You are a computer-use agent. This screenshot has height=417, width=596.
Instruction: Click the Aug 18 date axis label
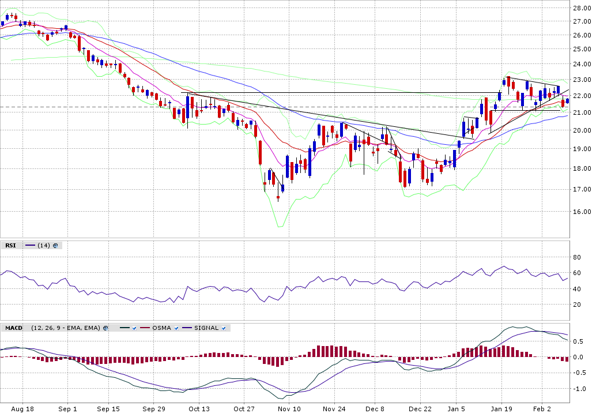point(22,409)
